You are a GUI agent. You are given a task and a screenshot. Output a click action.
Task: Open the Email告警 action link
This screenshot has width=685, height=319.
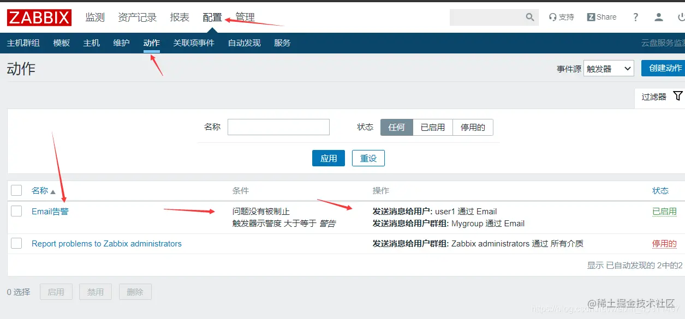click(x=50, y=212)
